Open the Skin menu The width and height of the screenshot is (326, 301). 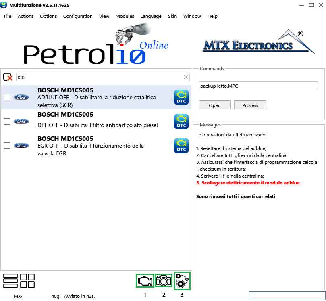coord(172,16)
